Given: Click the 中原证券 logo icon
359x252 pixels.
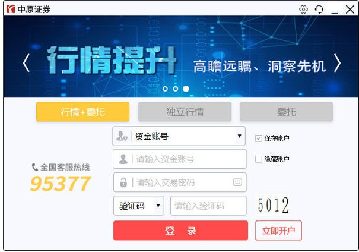Looking at the screenshot, I should (11, 9).
